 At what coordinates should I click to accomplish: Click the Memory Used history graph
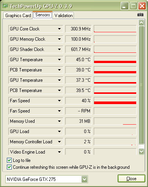pyautogui.click(x=115, y=121)
